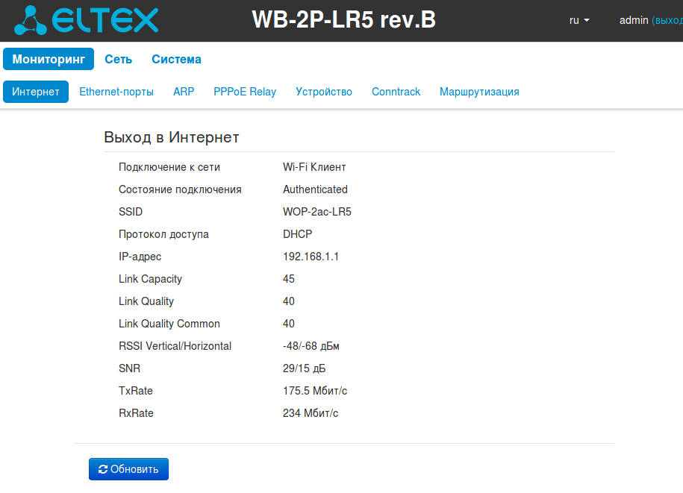This screenshot has width=683, height=493.
Task: Show the ARP subtab
Action: click(184, 92)
